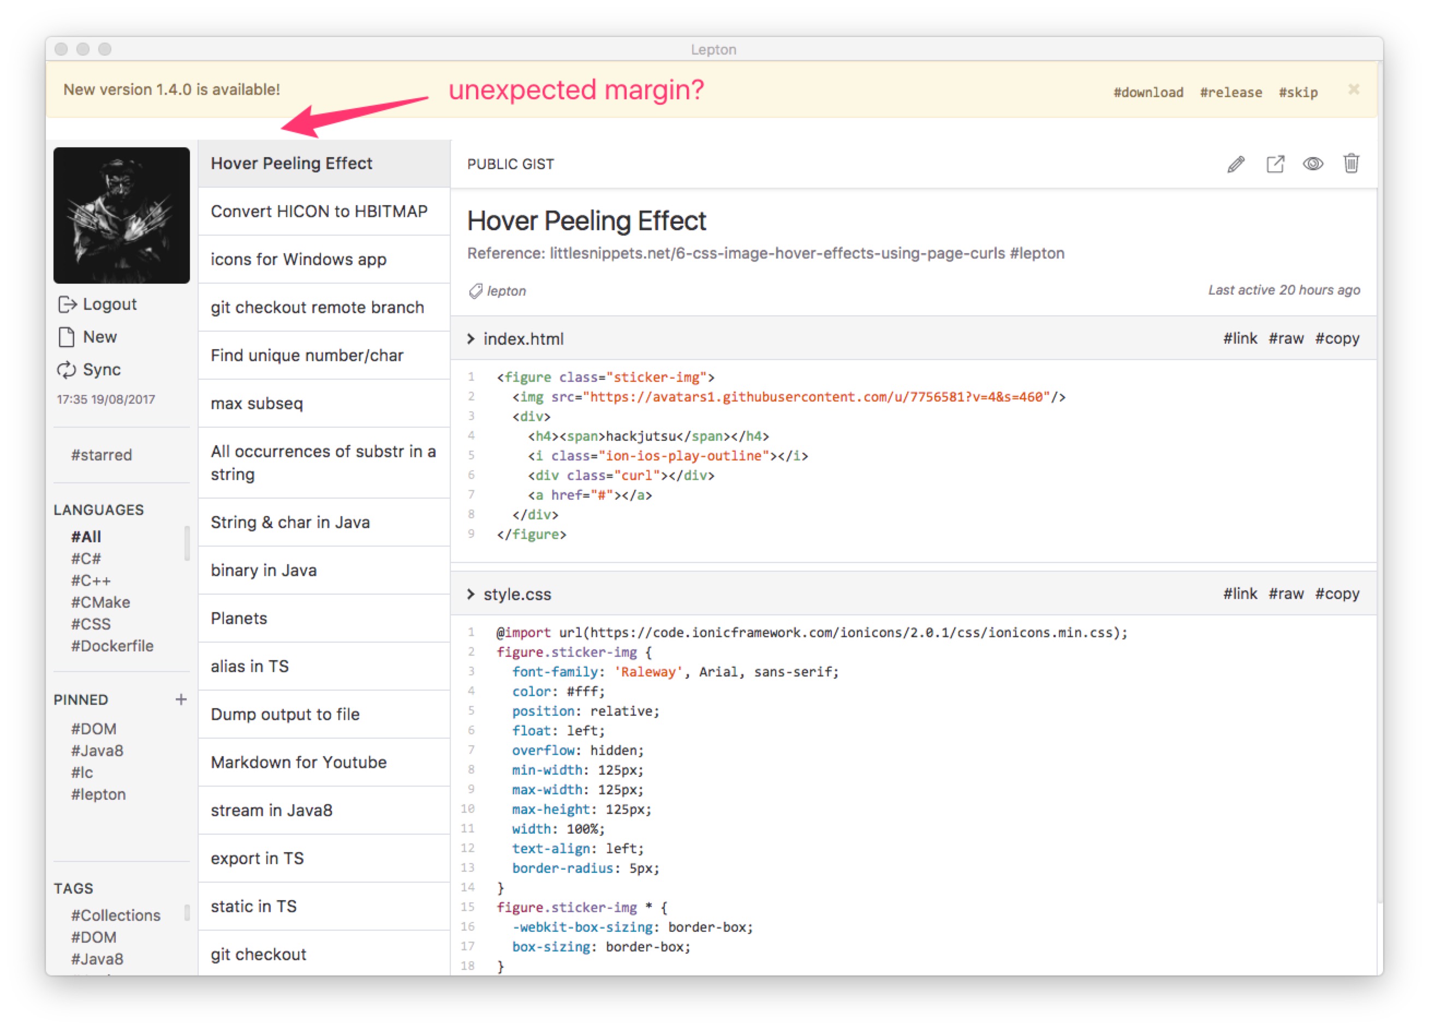Click the Logout icon in the sidebar
The width and height of the screenshot is (1429, 1030).
68,304
